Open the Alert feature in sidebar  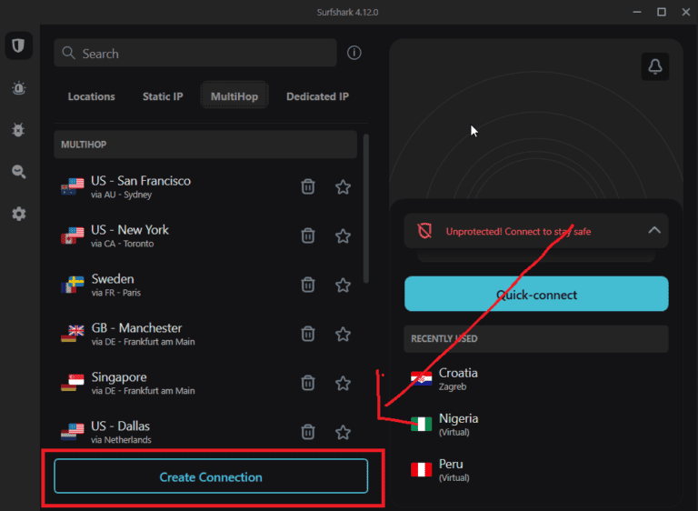point(18,88)
